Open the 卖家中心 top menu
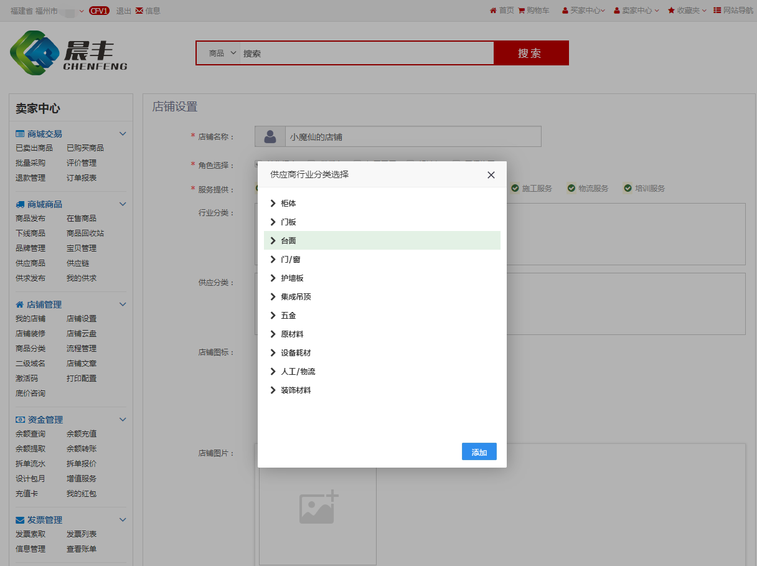757x566 pixels. coord(636,11)
